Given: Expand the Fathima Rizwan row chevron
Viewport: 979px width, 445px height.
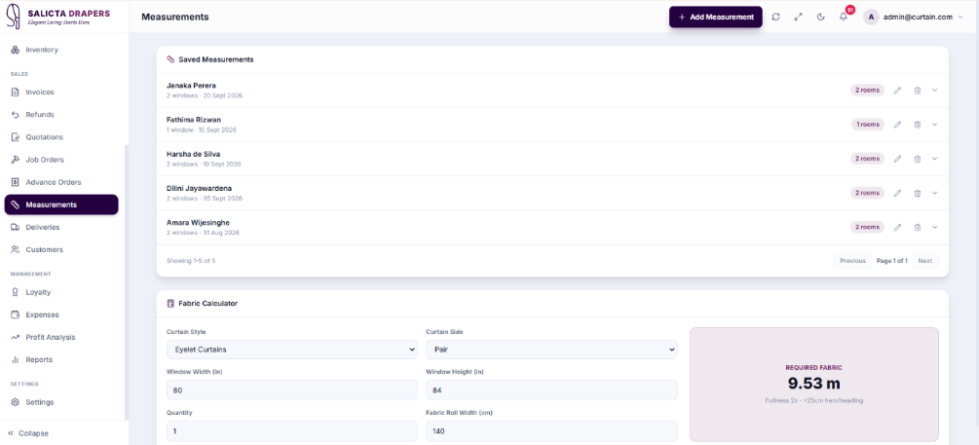Looking at the screenshot, I should (934, 125).
